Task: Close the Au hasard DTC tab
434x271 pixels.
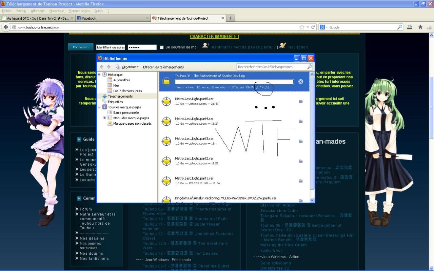Action: pos(72,18)
